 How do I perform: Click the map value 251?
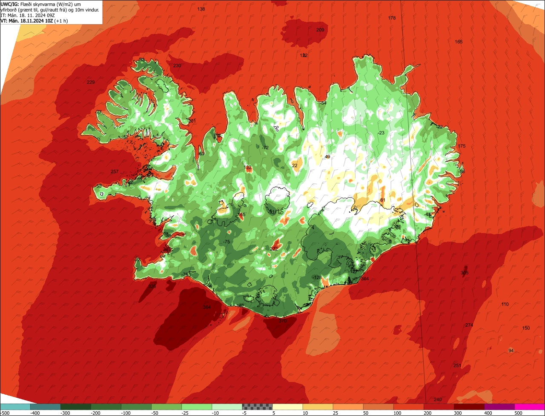[457, 365]
